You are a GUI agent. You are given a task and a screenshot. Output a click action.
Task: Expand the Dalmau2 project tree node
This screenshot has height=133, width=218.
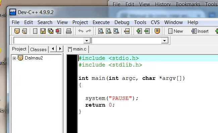click(x=14, y=58)
